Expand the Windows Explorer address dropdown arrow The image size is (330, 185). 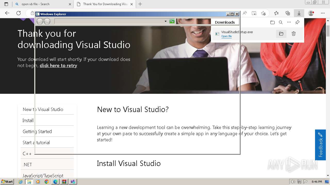[x=166, y=21]
